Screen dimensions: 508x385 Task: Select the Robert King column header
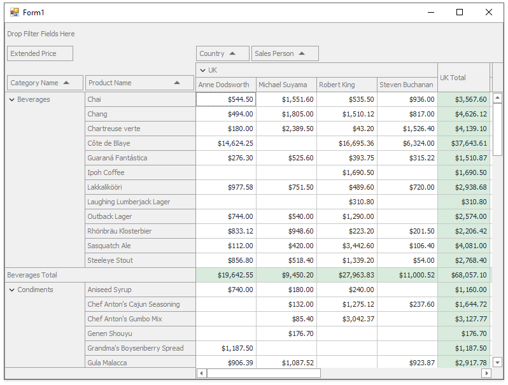[347, 85]
